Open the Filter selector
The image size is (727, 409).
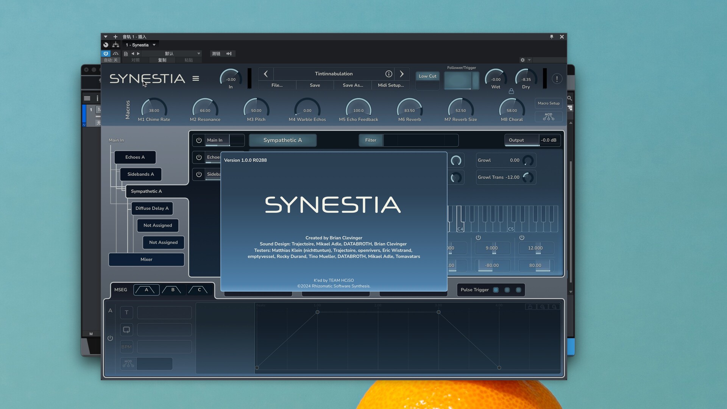(x=371, y=140)
